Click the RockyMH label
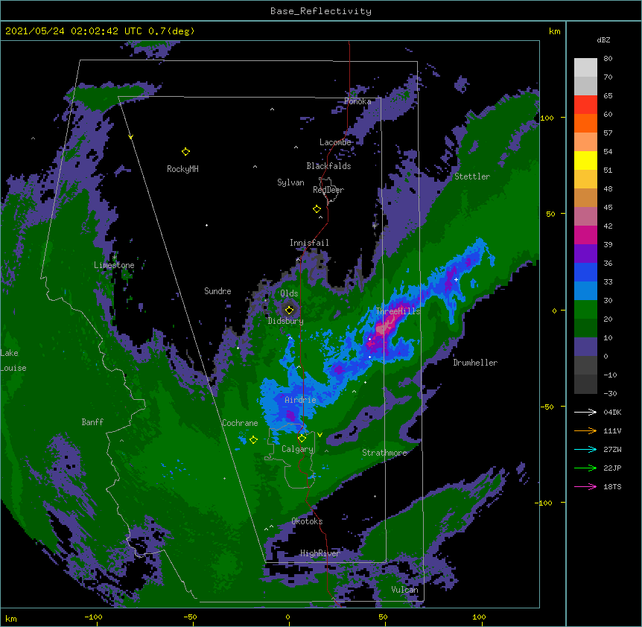 (182, 169)
